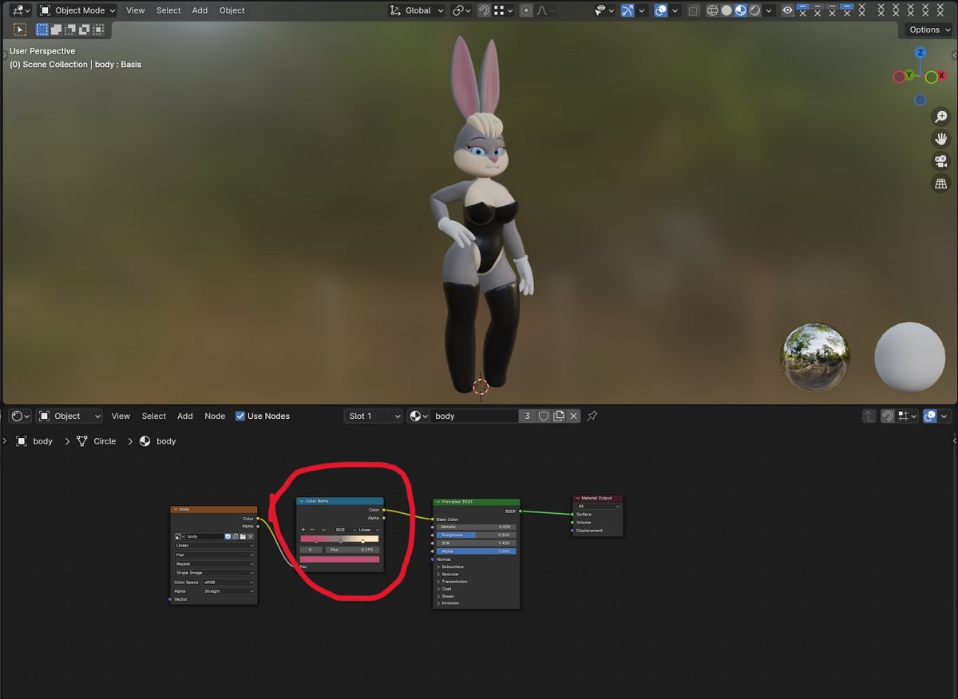Viewport: 958px width, 699px height.
Task: Toggle camera view icon in viewport
Action: [940, 161]
